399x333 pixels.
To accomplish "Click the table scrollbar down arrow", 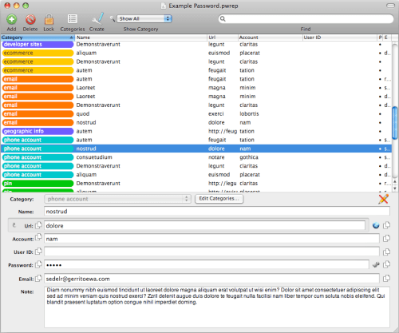I will coord(395,188).
